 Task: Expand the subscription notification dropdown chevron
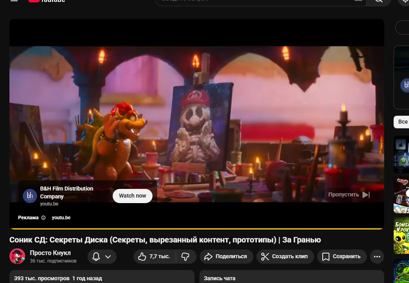click(108, 257)
